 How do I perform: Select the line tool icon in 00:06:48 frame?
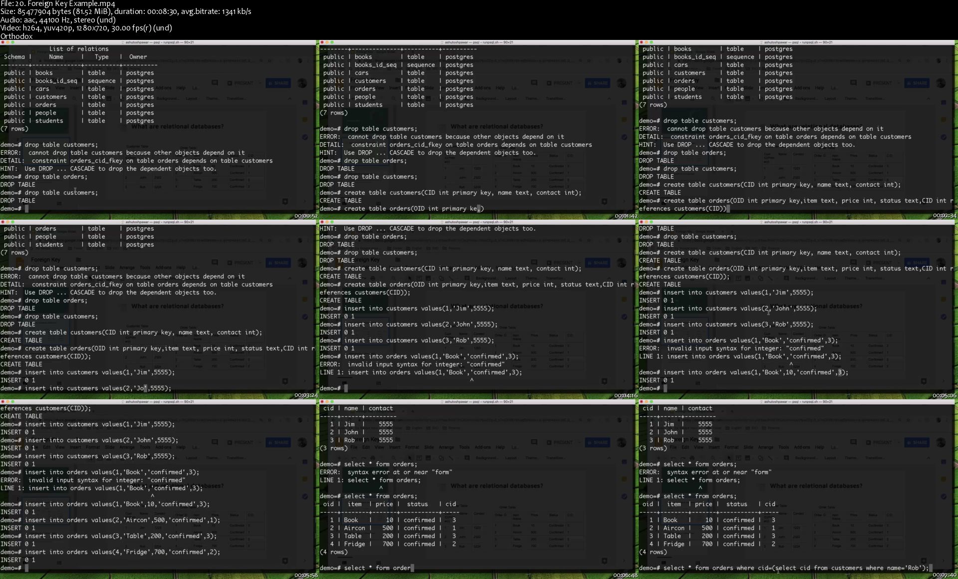coord(451,458)
